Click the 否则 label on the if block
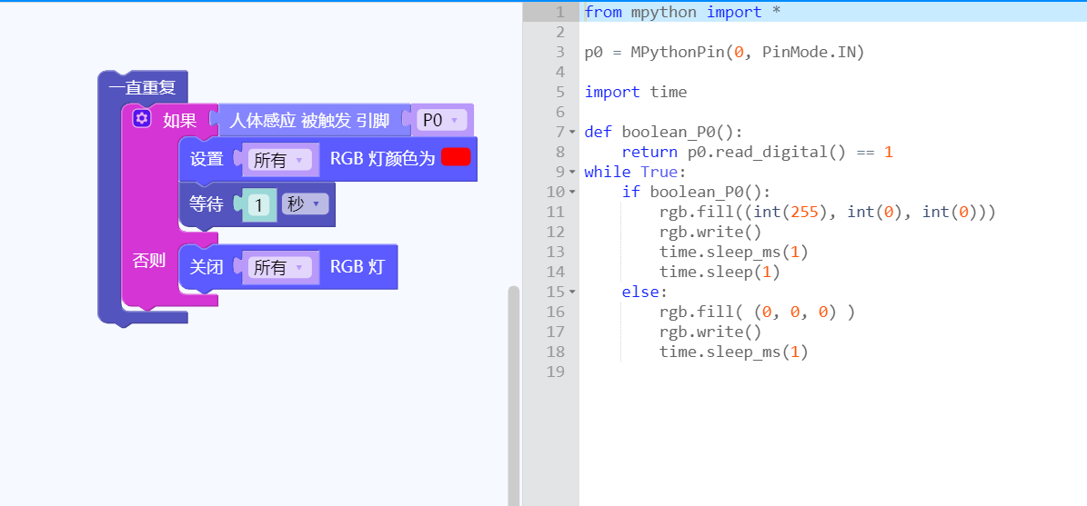 [149, 261]
